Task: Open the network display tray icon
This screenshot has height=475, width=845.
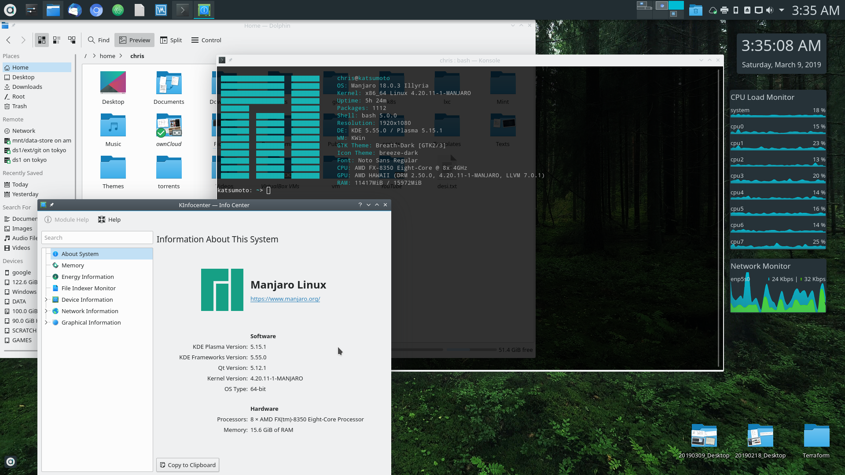Action: coord(759,10)
